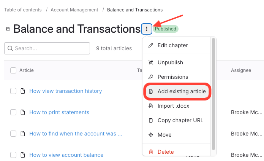Click the key icon for Permissions
This screenshot has width=264, height=161.
[x=151, y=77]
